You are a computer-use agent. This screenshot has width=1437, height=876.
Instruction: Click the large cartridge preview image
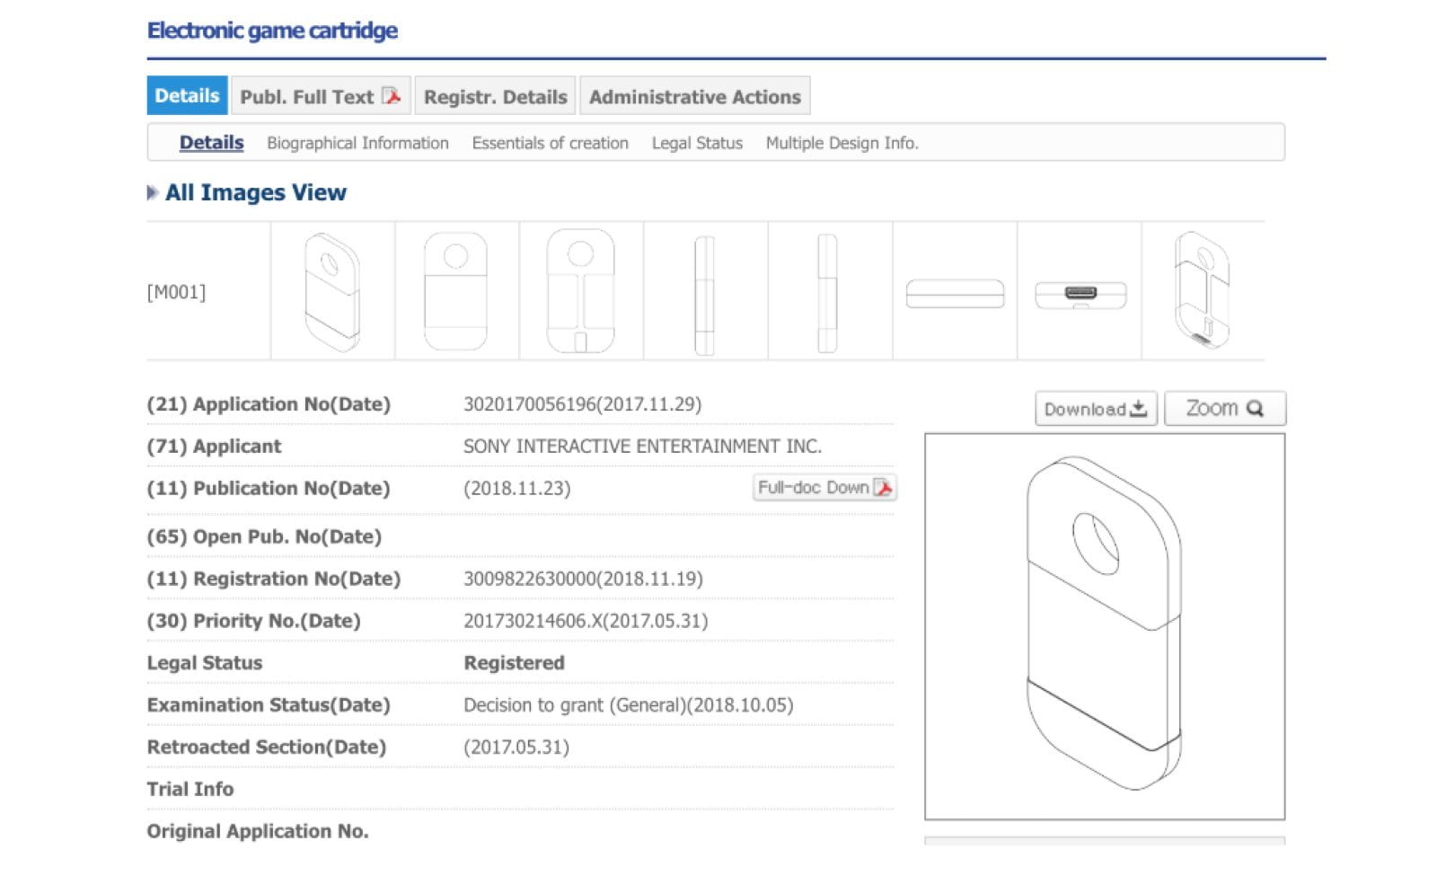(x=1104, y=626)
